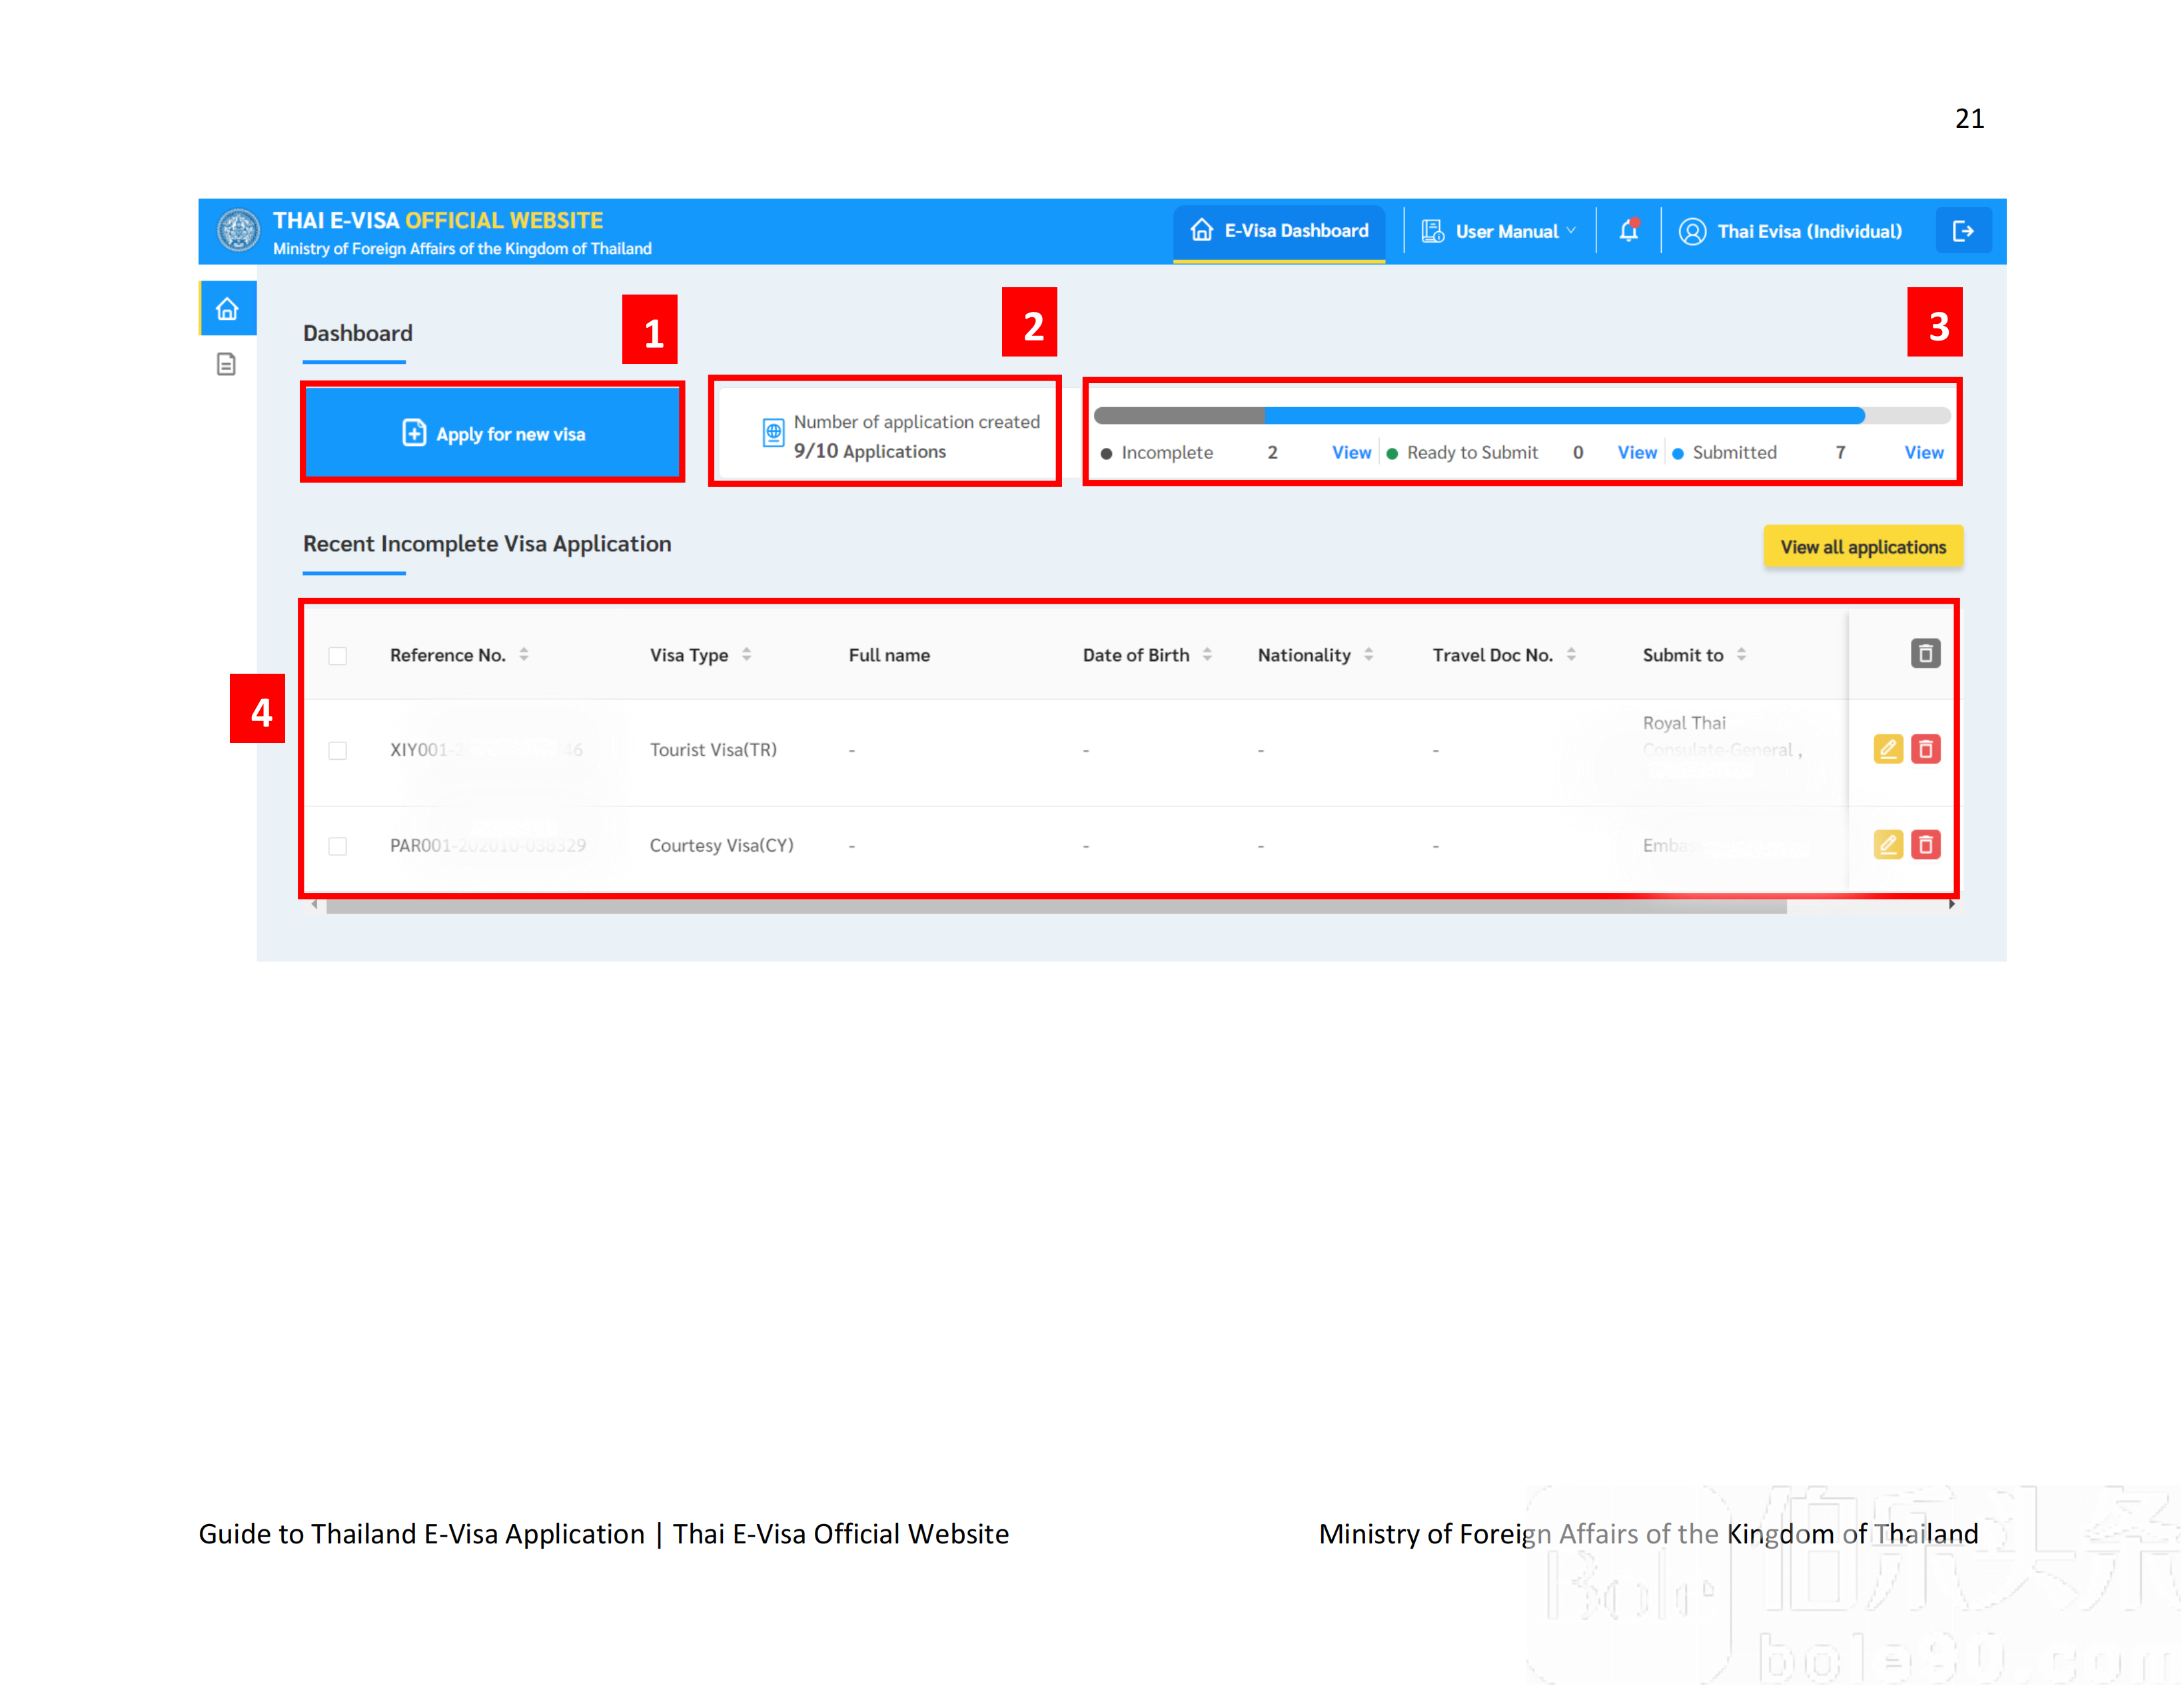Screen dimensions: 2184x1688
Task: Click the Apply for new visa button
Action: pyautogui.click(x=493, y=433)
